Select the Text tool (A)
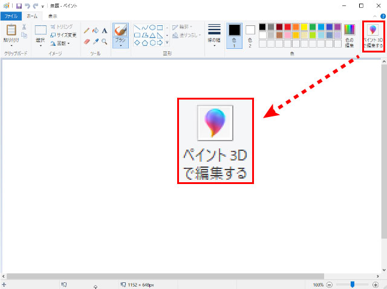 click(x=105, y=31)
